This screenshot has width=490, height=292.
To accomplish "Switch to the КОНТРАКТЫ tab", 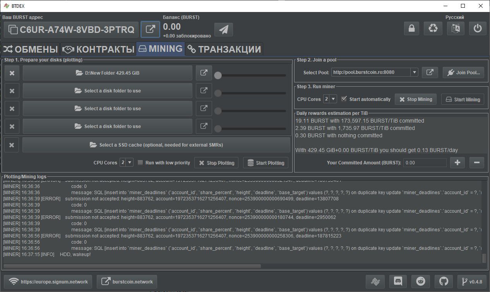I will pyautogui.click(x=98, y=50).
